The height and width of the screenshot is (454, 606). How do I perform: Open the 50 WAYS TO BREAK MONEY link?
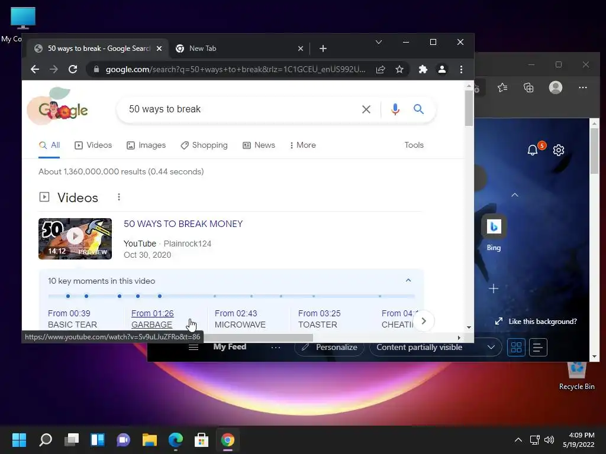[x=183, y=224]
